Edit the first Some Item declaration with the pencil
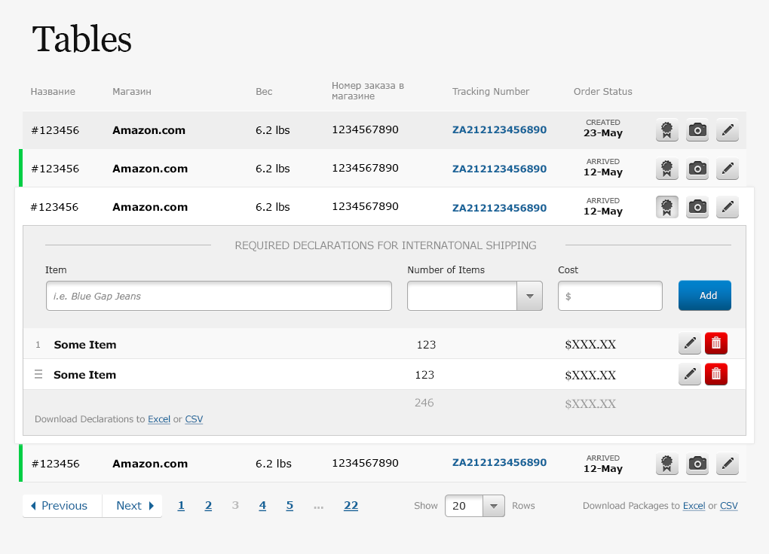Screen dimensions: 769x554 click(x=689, y=343)
